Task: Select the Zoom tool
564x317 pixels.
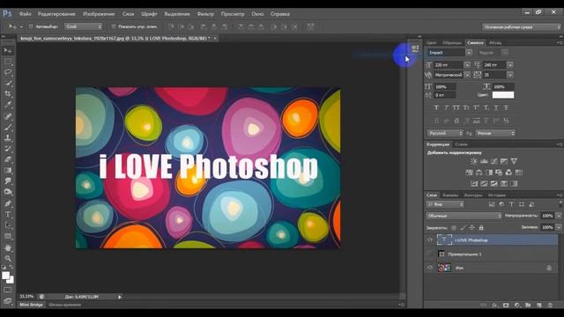Action: pos(8,258)
